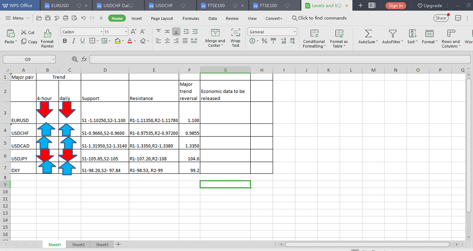Click the percent style icon

(x=264, y=41)
